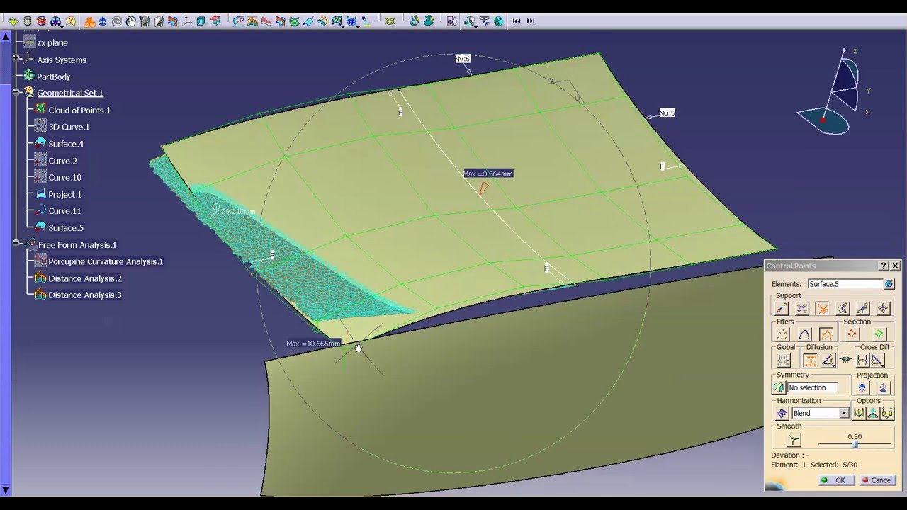Toggle the first Options display icon

click(860, 413)
